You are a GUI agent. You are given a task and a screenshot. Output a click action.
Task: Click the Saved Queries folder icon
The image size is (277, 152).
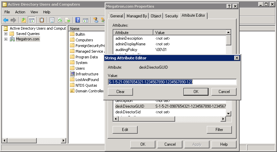coord(12,34)
